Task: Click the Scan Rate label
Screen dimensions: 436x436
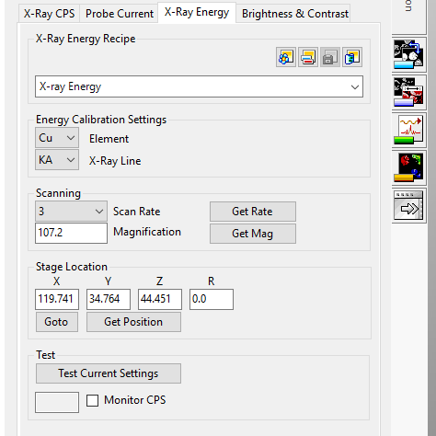Action: point(137,212)
